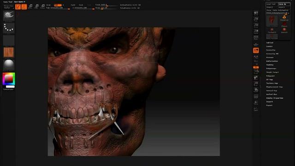295x166 pixels.
Task: Expand the Geometry subpalette
Action: pos(271,50)
